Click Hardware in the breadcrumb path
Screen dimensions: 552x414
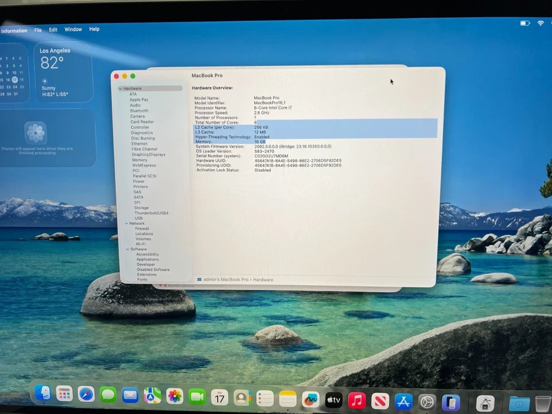(x=263, y=279)
